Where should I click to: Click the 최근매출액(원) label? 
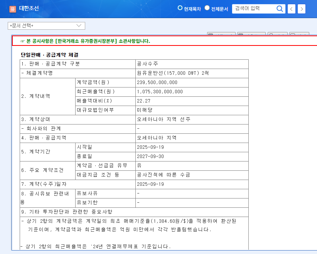point(96,91)
